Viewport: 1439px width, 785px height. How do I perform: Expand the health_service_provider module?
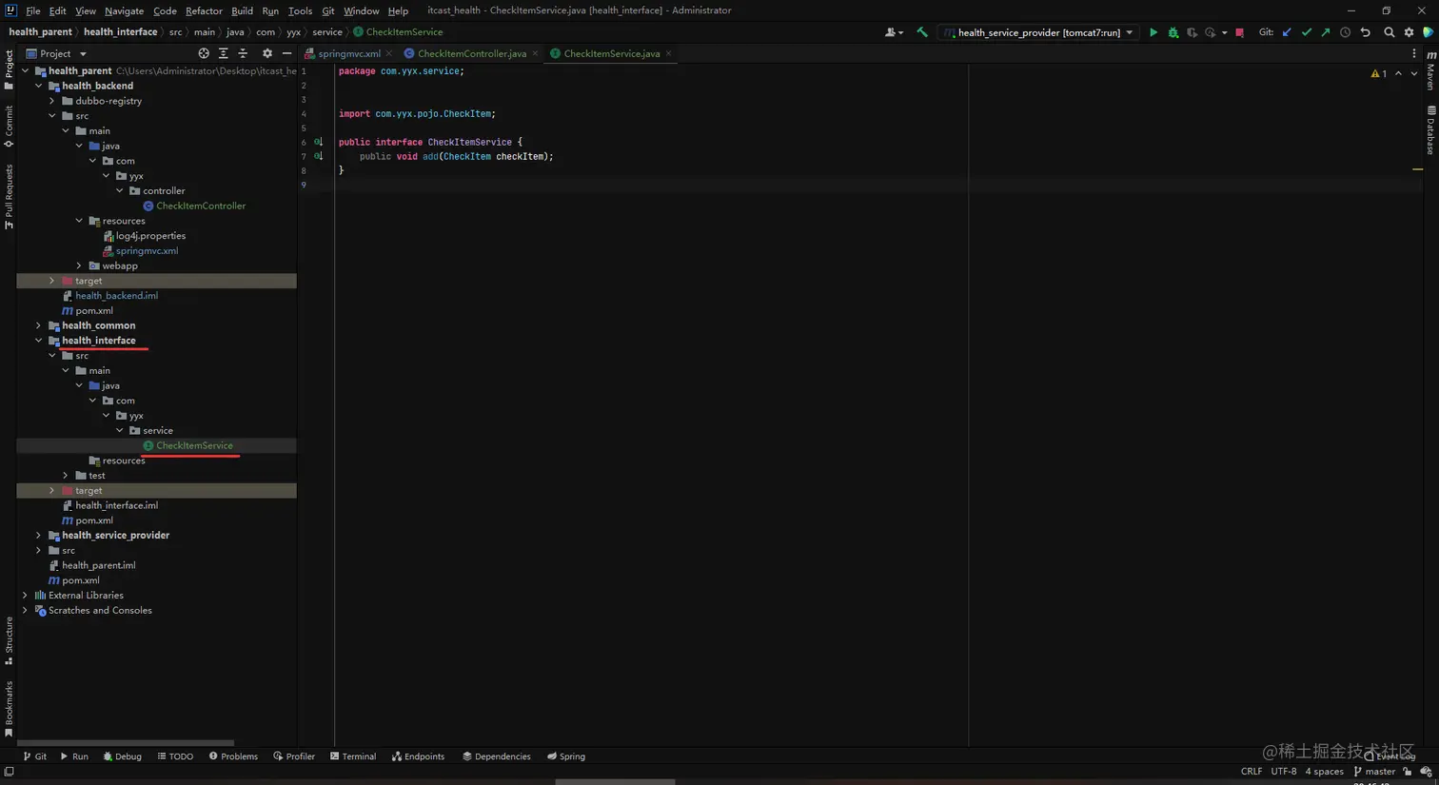click(39, 536)
